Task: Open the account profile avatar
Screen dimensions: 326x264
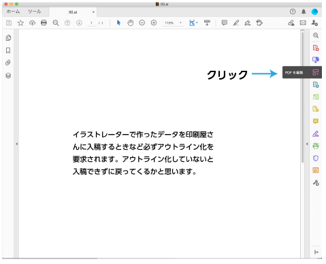Action: 314,12
